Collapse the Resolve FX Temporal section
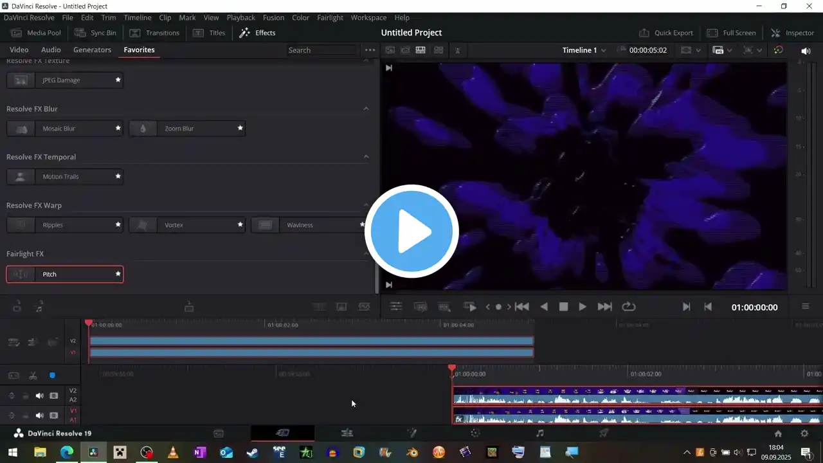The width and height of the screenshot is (823, 463). [366, 157]
